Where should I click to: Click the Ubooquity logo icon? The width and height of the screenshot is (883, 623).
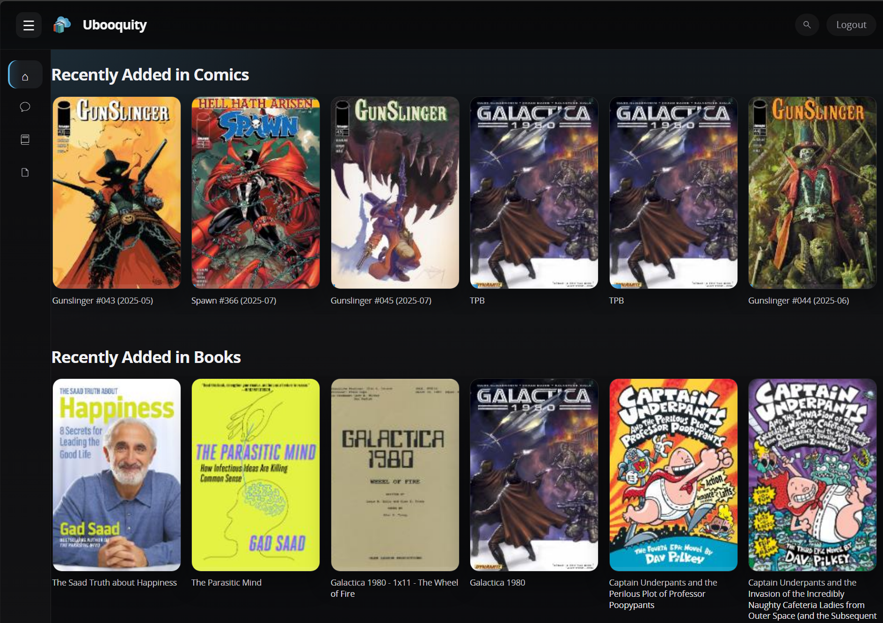click(x=62, y=25)
